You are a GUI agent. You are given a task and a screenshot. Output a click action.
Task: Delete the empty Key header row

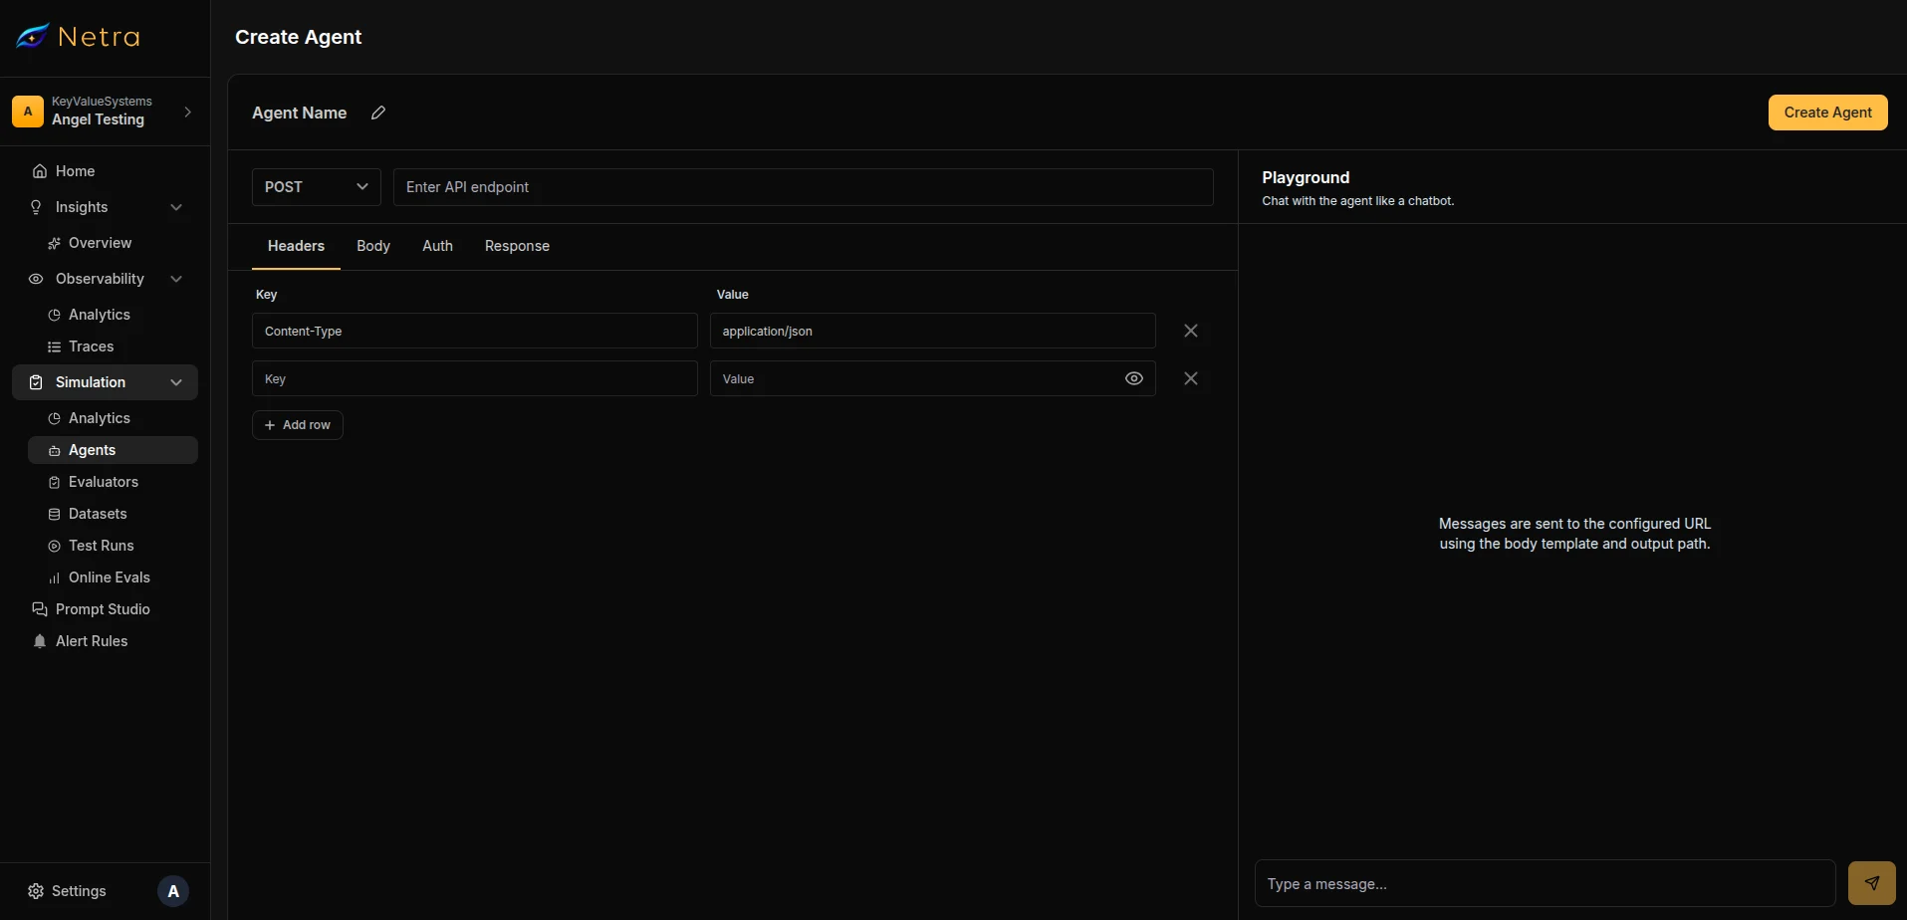(1191, 378)
